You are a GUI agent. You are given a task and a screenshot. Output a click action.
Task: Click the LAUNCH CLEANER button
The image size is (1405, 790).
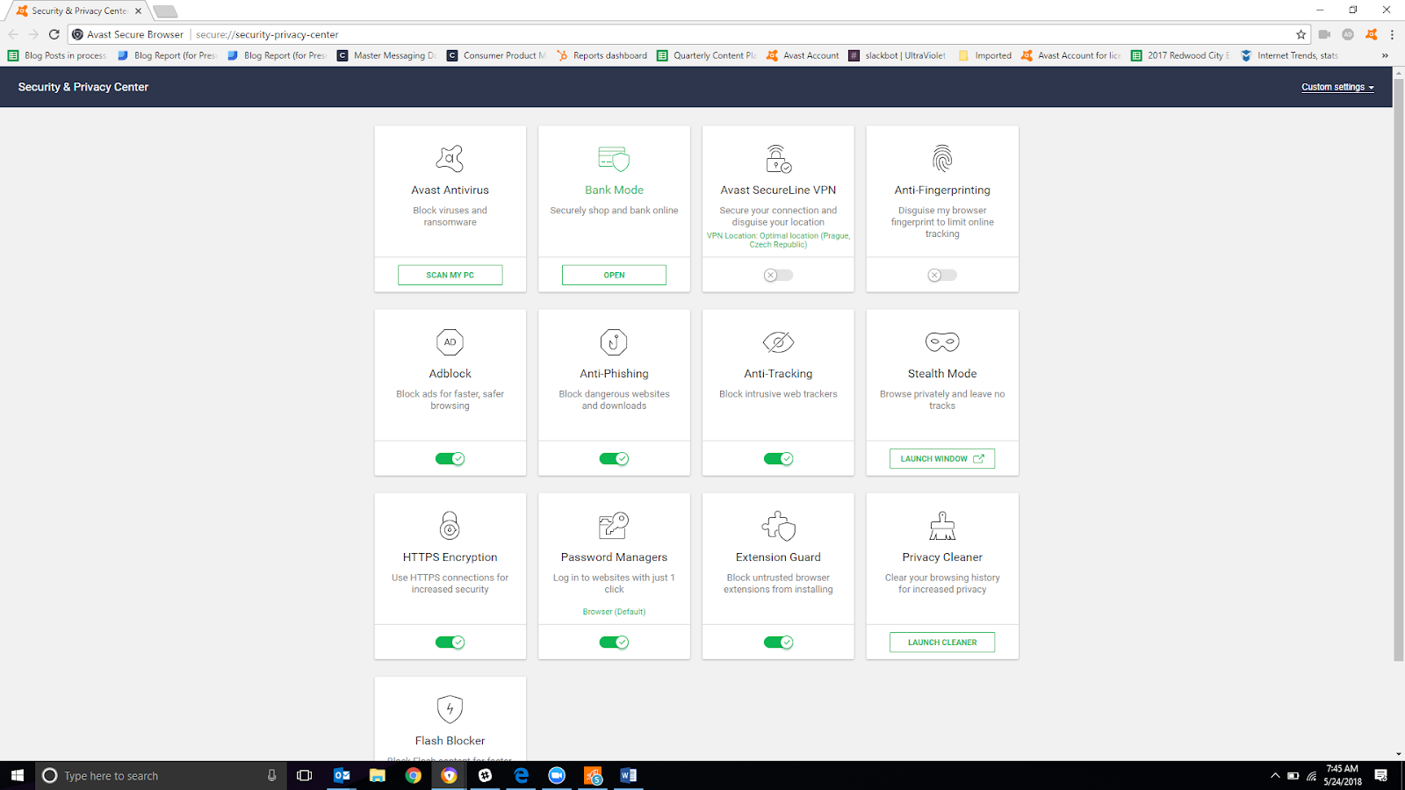click(x=942, y=642)
